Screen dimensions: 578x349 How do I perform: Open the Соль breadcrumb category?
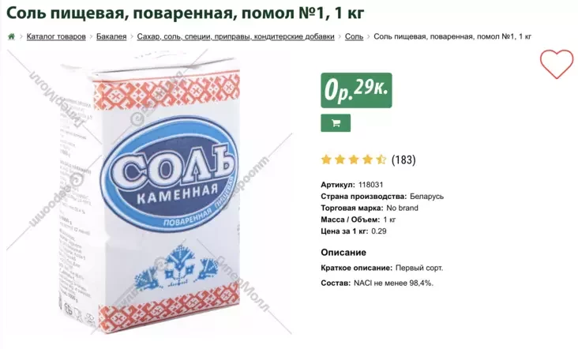point(354,36)
